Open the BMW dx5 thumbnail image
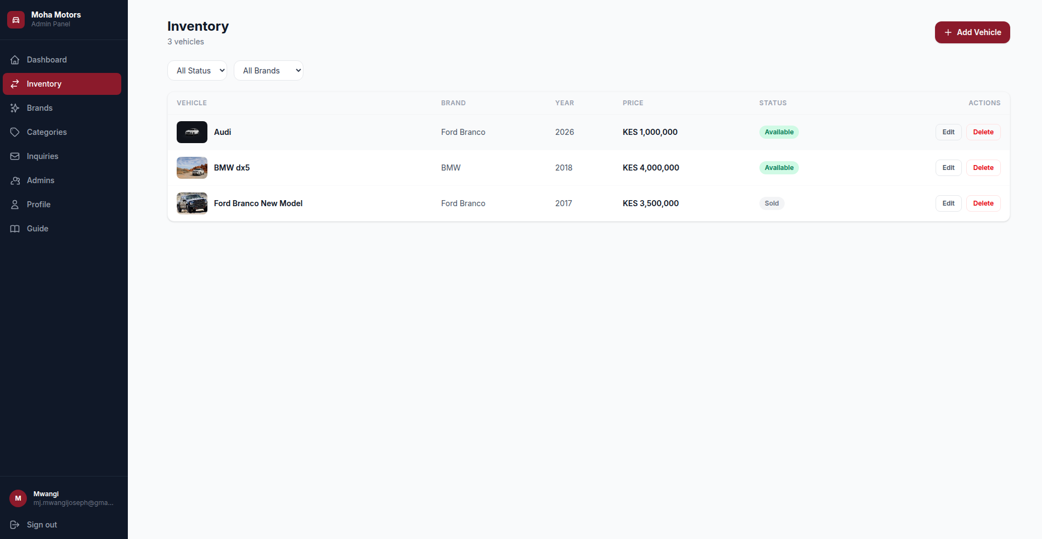This screenshot has height=539, width=1042. click(x=192, y=168)
